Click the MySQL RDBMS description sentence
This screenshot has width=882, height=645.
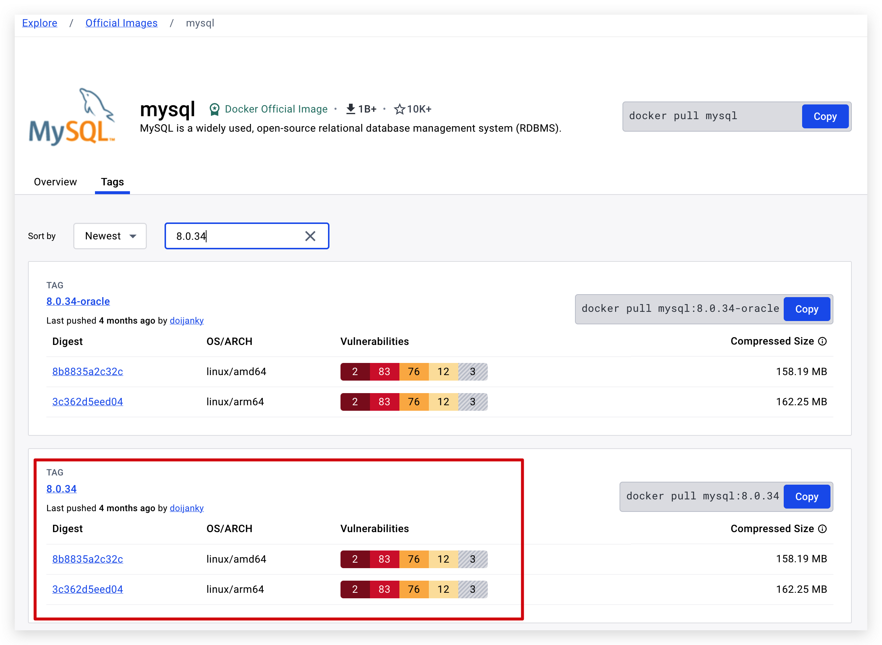point(350,128)
